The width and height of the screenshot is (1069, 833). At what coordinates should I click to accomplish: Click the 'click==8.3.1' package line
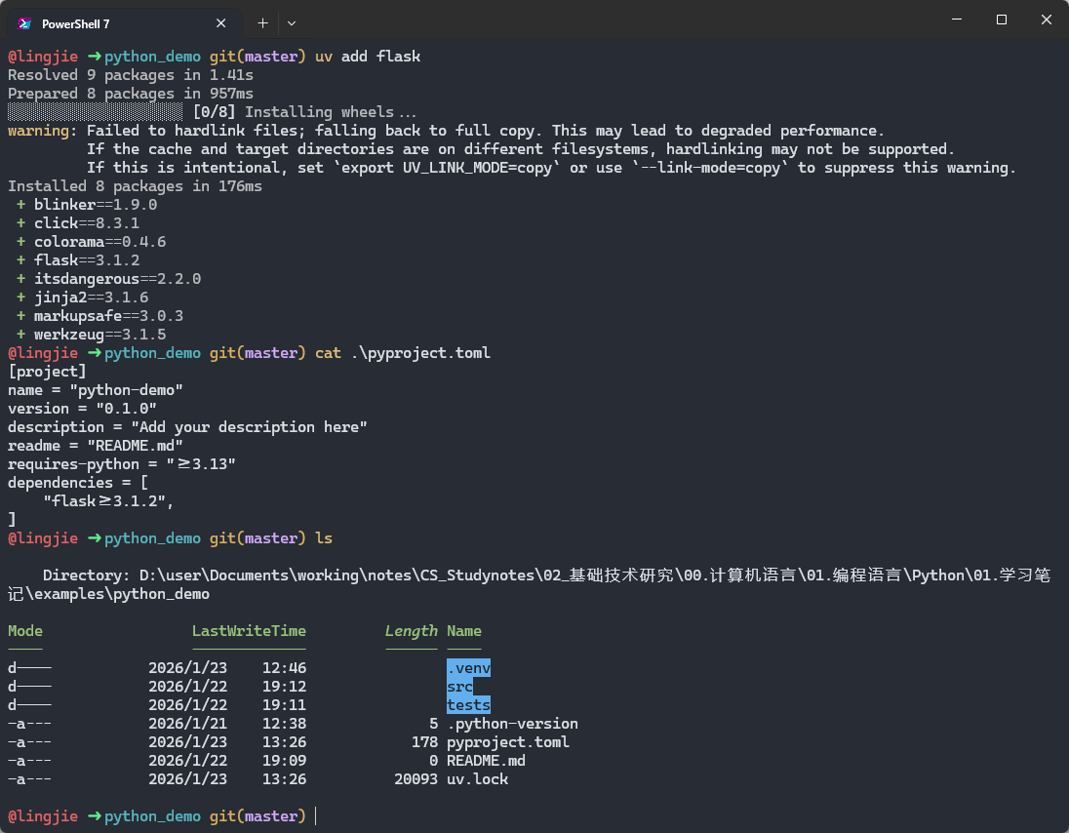pos(78,223)
